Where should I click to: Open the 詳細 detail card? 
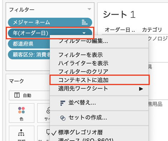[x=21, y=133]
